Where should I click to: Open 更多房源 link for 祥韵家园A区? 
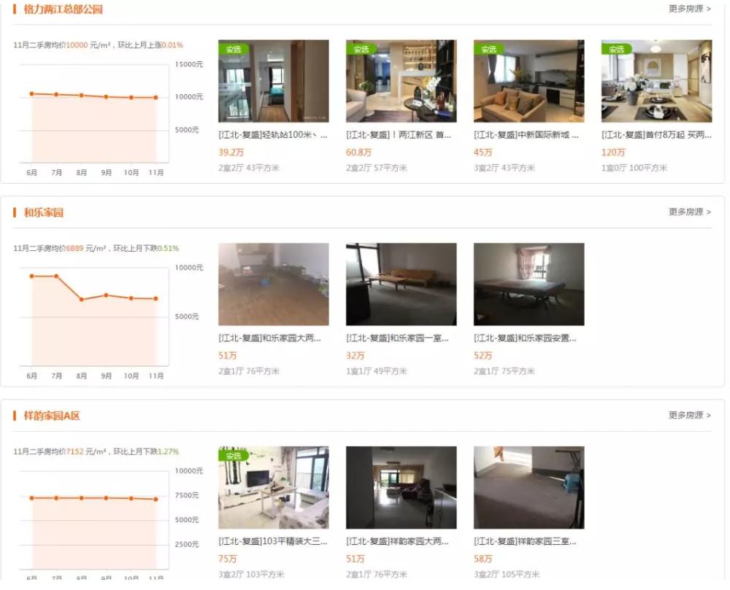pos(690,415)
